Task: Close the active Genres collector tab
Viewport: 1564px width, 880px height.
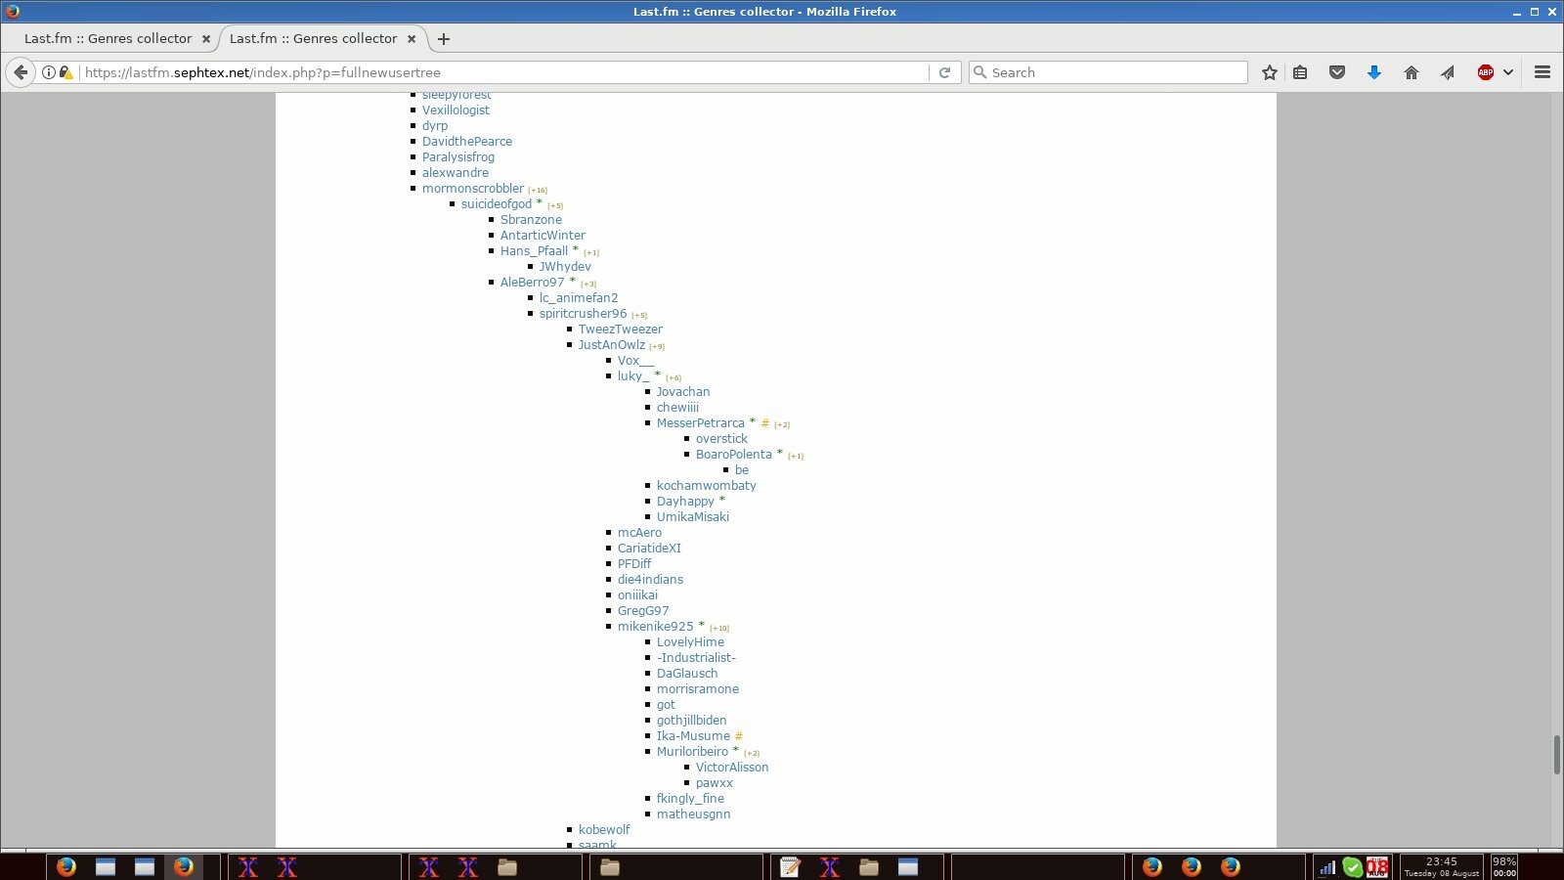Action: tap(412, 39)
